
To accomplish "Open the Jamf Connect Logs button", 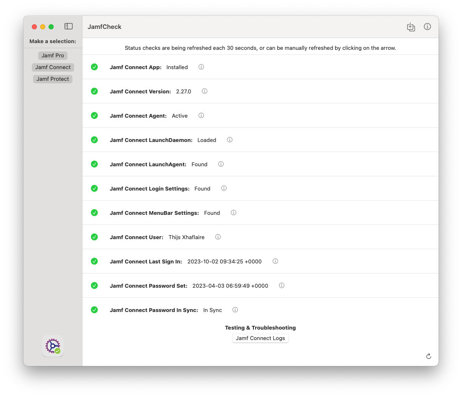I will click(x=260, y=338).
